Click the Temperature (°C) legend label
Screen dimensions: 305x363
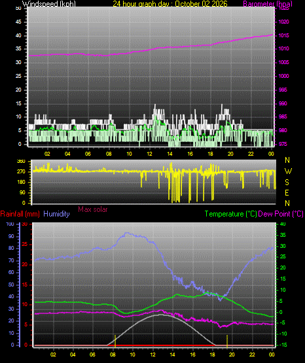230,214
